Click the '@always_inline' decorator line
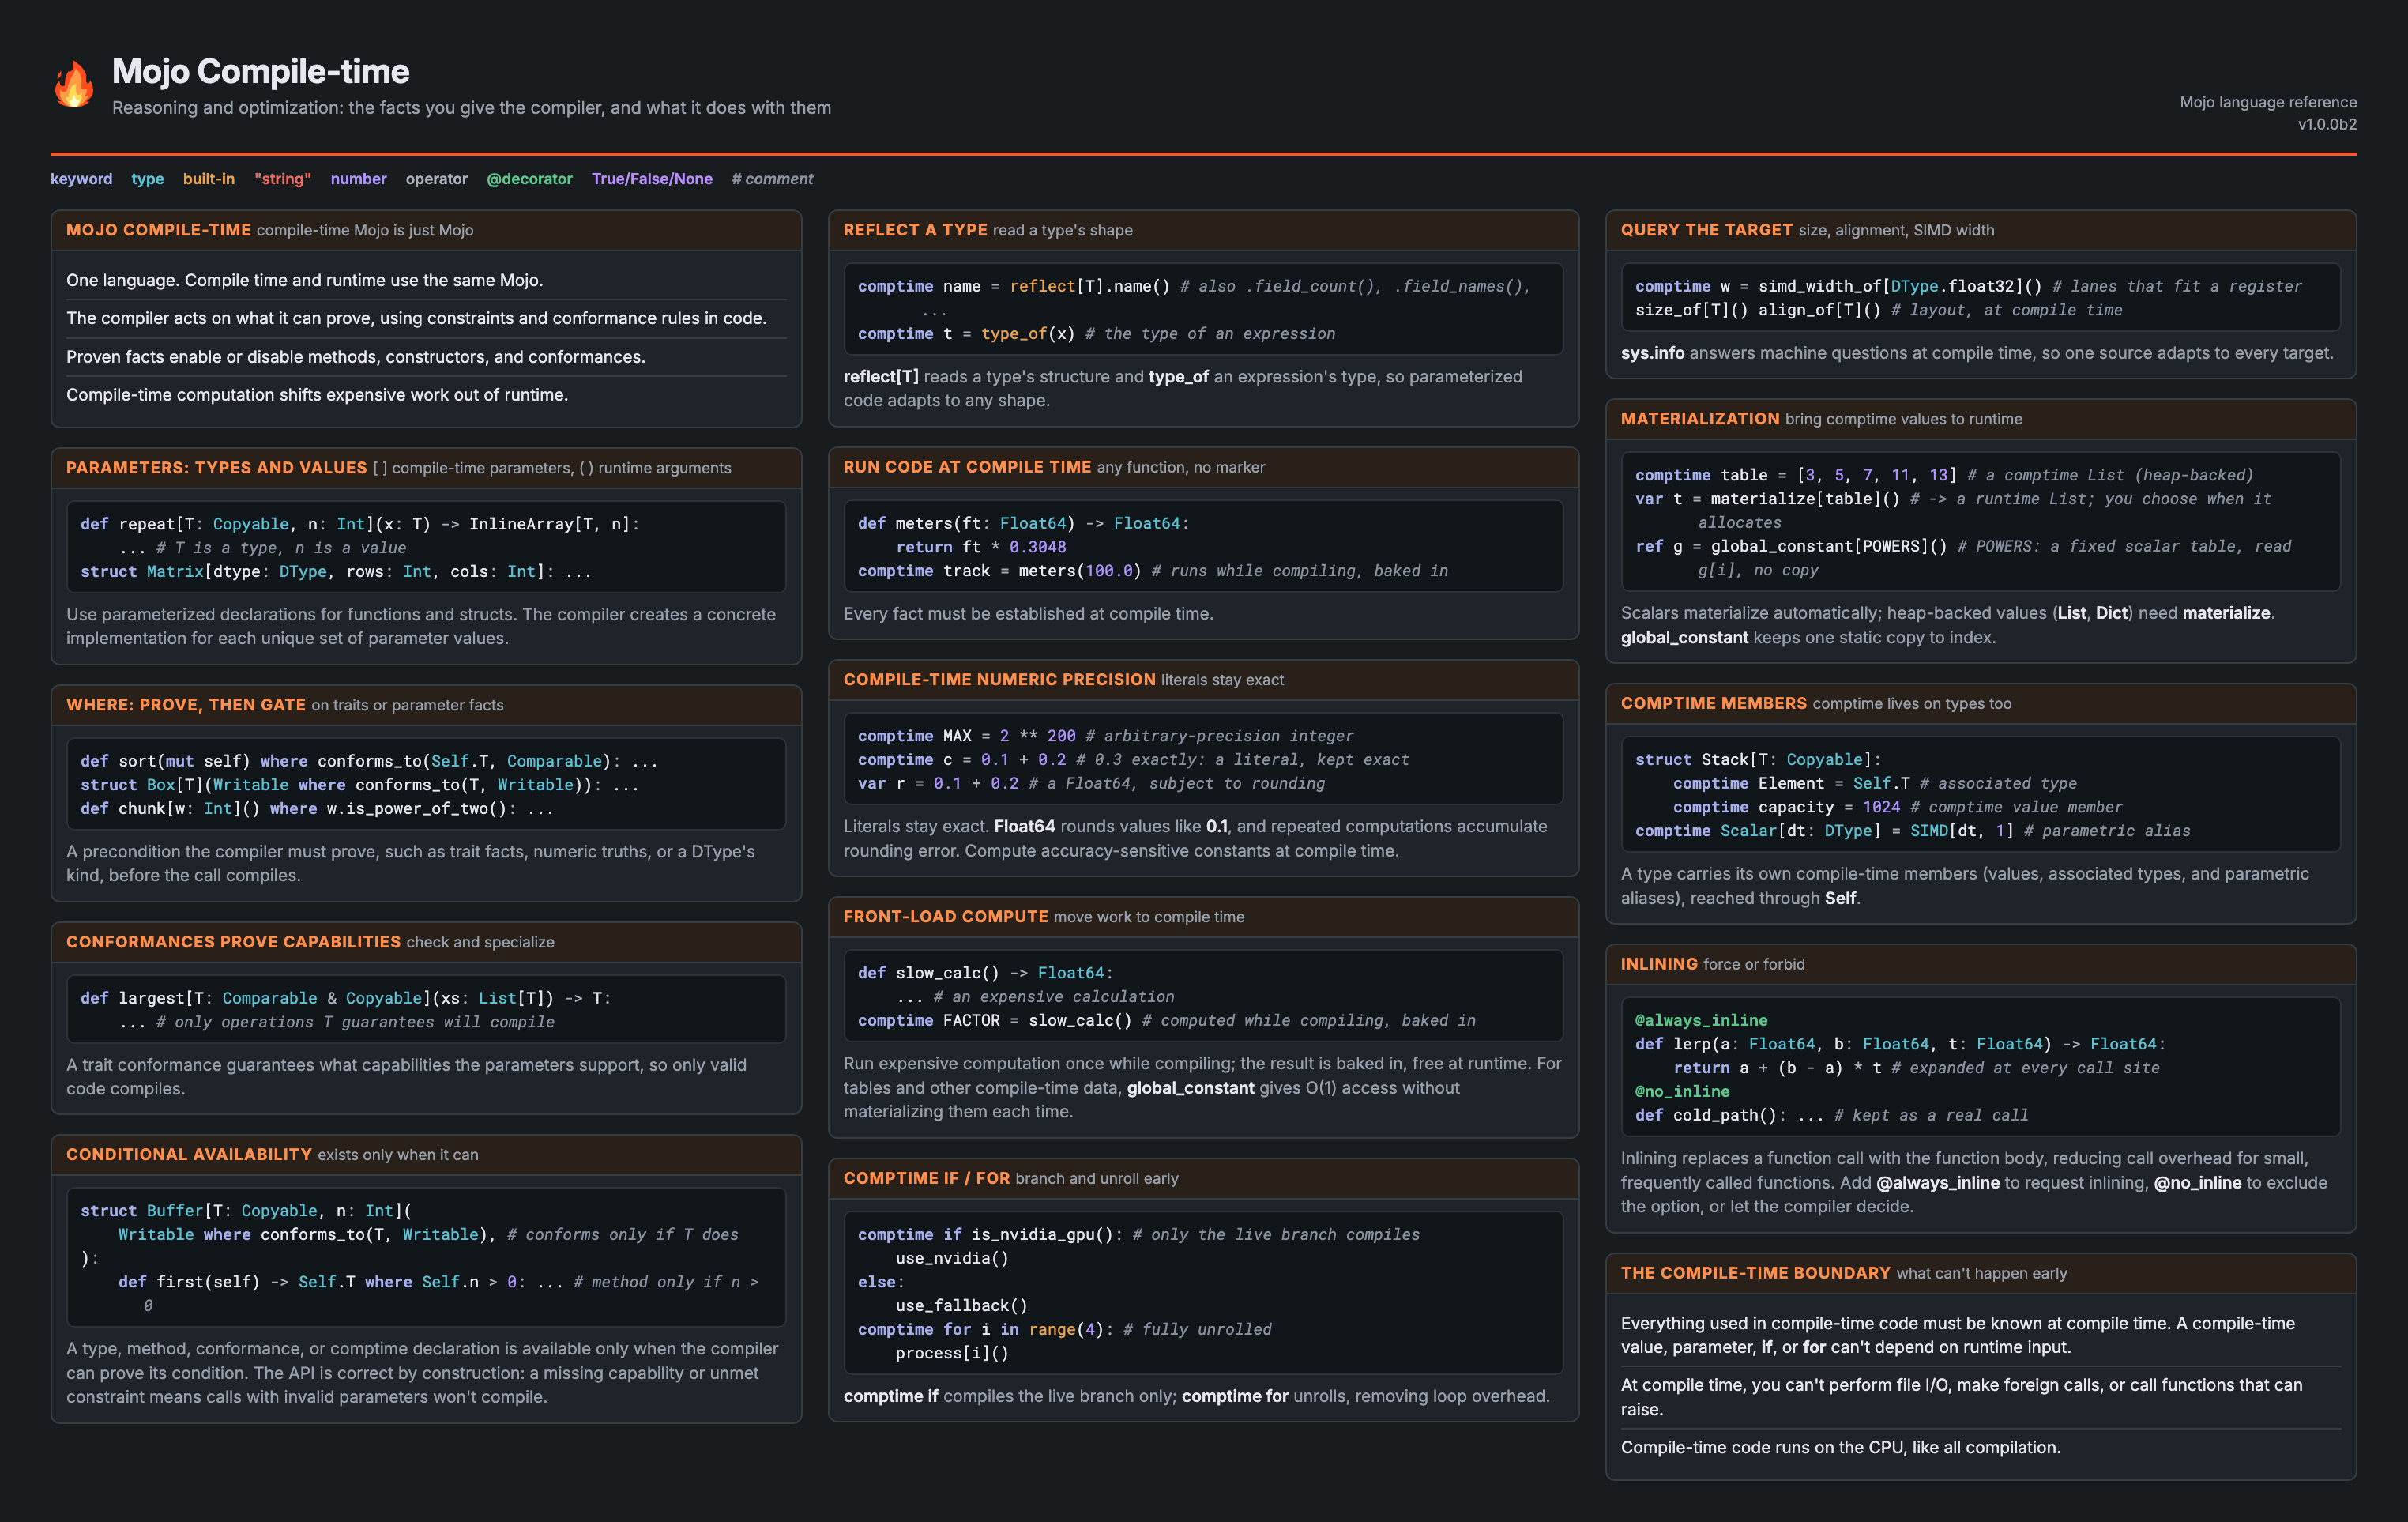This screenshot has width=2408, height=1522. click(1701, 1021)
